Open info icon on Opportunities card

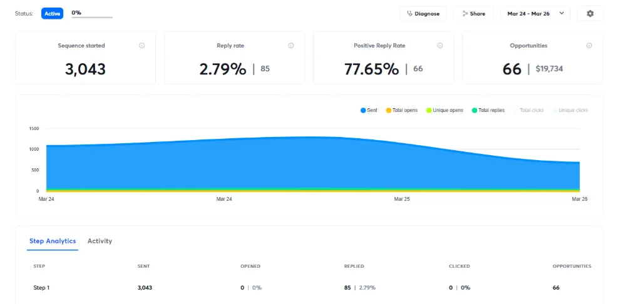[589, 46]
